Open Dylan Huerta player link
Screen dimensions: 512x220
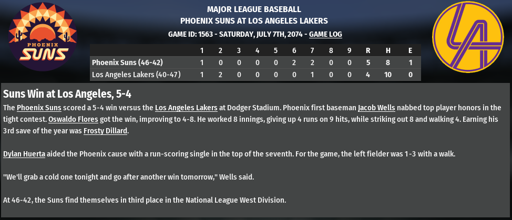click(x=24, y=154)
